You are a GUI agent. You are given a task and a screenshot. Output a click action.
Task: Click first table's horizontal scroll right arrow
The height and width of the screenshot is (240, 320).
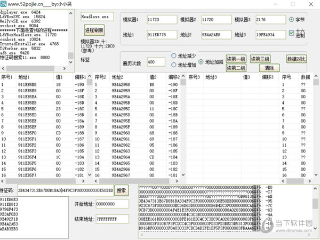(x=83, y=181)
